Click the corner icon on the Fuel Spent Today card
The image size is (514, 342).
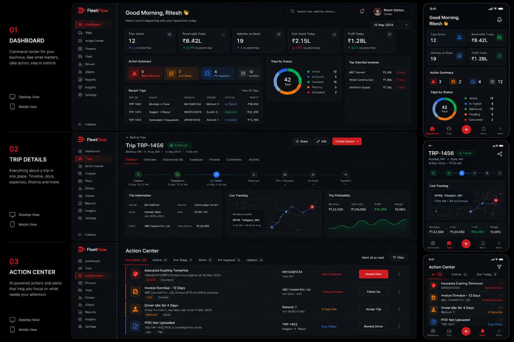point(334,34)
